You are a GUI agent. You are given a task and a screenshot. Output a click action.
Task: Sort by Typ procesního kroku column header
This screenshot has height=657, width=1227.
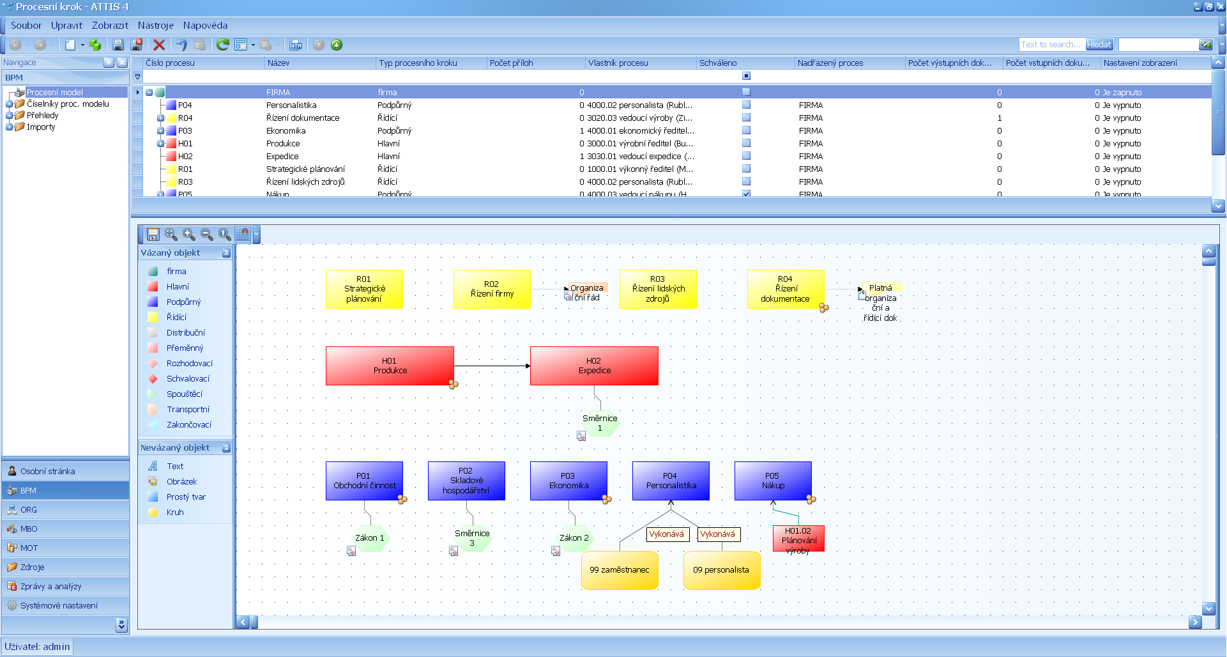[x=431, y=63]
